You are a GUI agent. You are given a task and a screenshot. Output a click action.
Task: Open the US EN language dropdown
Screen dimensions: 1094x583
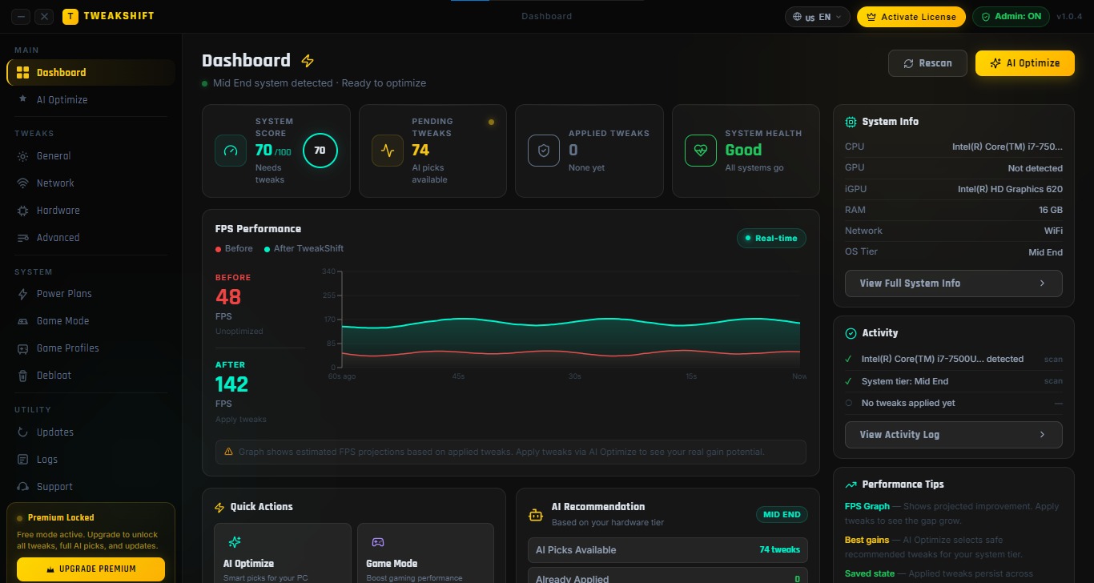click(818, 17)
